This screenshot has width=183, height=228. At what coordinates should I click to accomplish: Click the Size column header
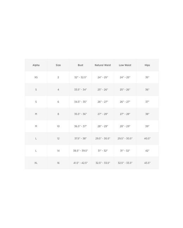click(x=58, y=65)
